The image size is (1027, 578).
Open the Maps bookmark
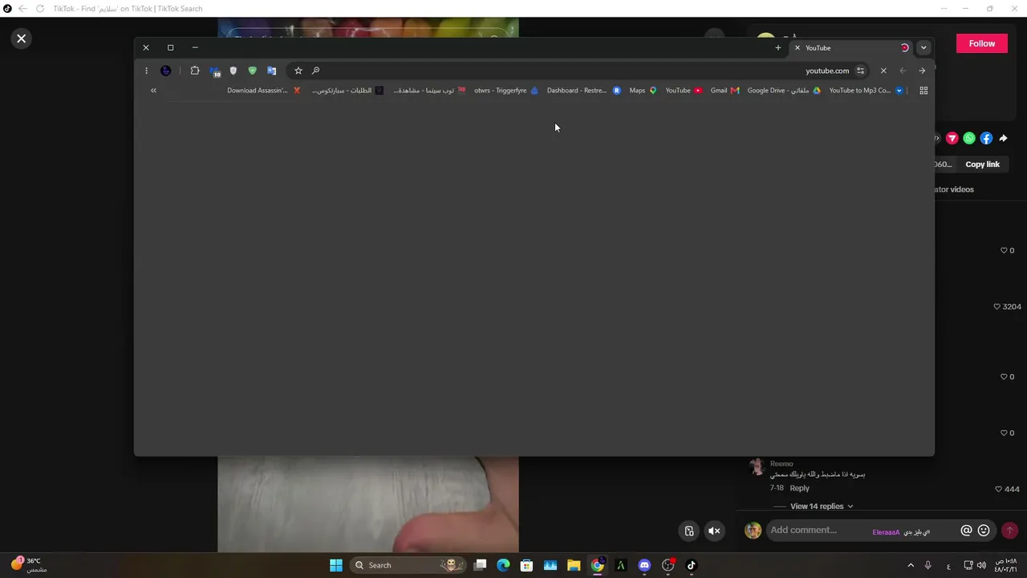pyautogui.click(x=643, y=91)
